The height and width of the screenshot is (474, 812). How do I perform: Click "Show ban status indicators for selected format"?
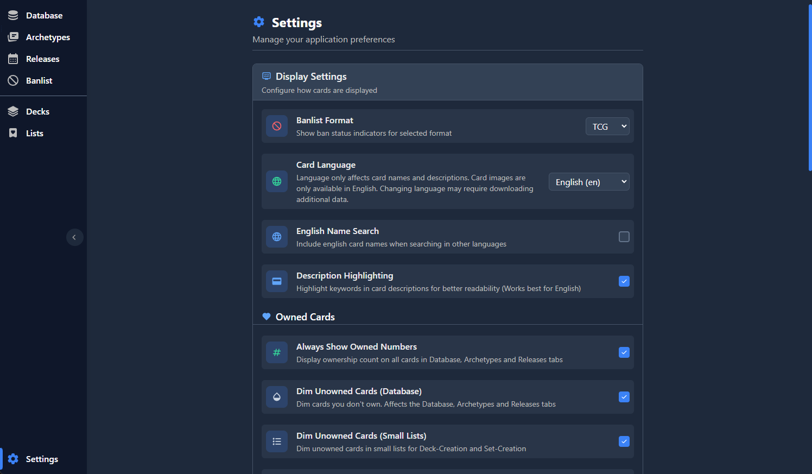374,133
